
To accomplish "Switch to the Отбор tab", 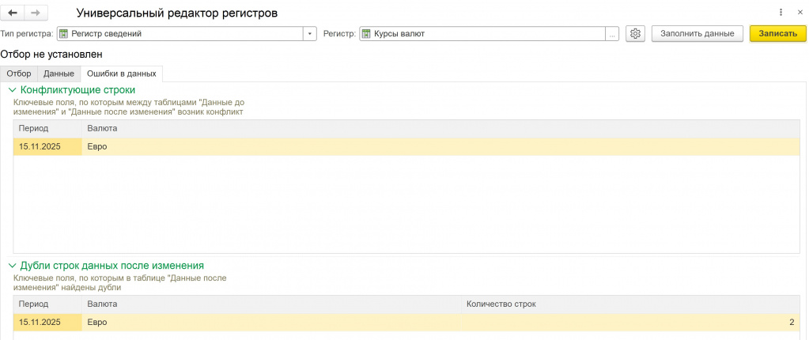I will [x=19, y=74].
